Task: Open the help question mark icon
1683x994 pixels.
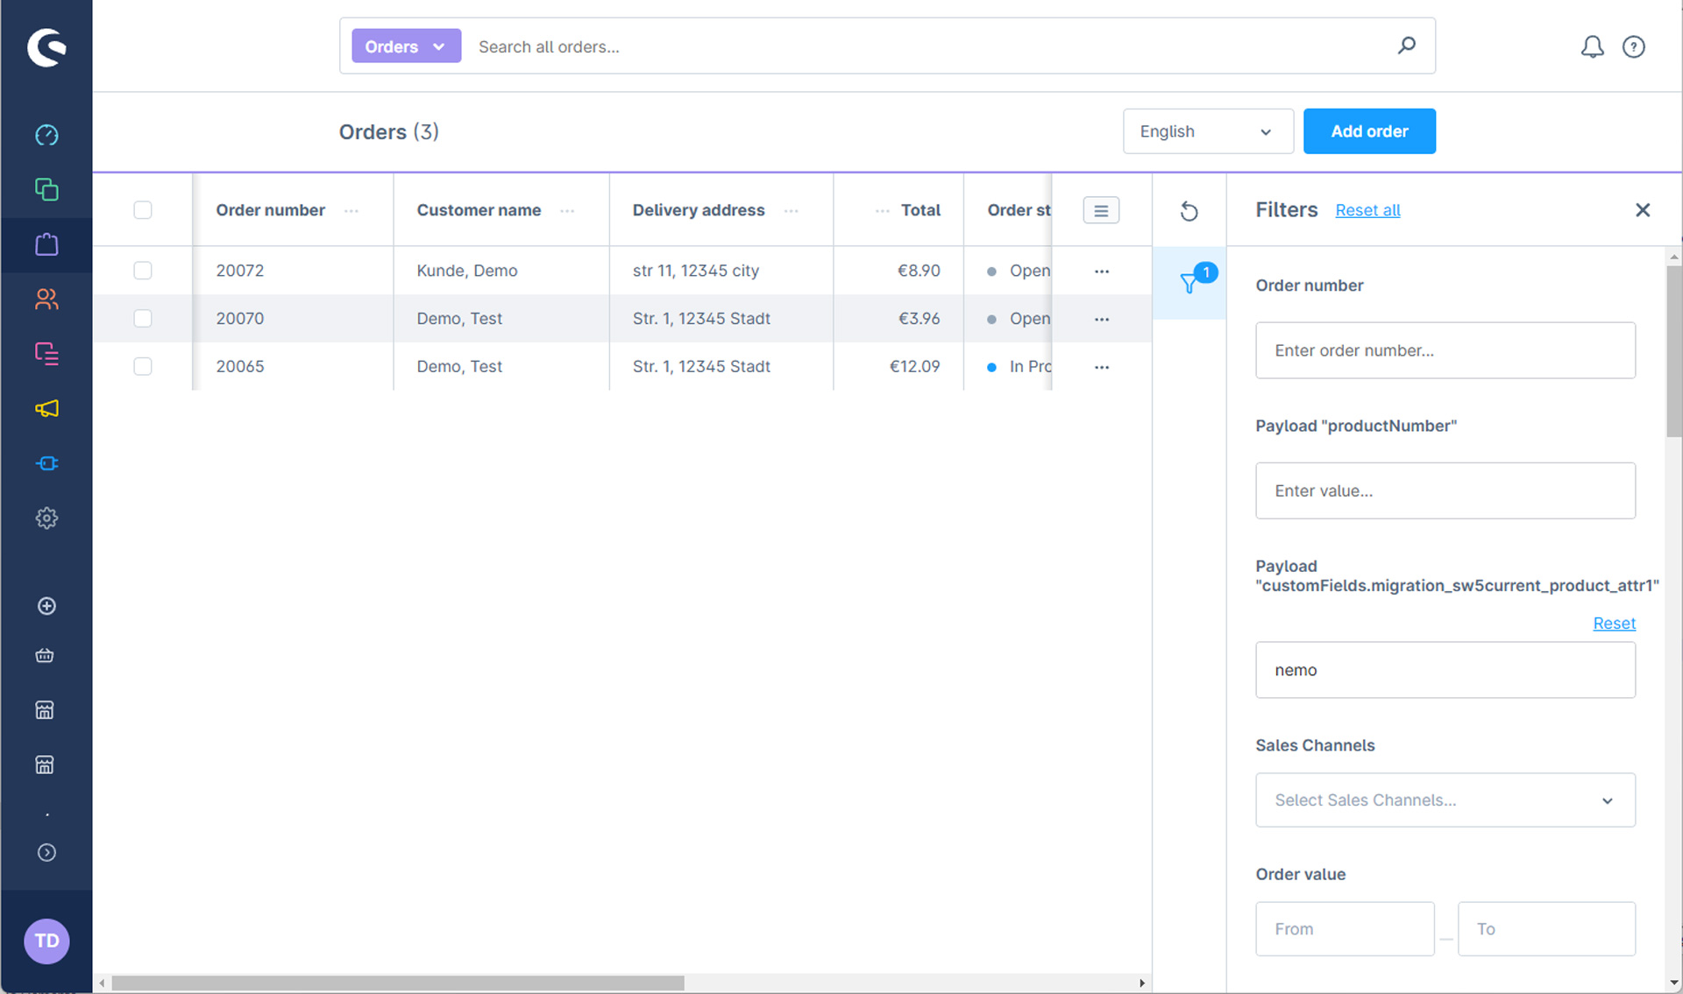Action: coord(1633,46)
